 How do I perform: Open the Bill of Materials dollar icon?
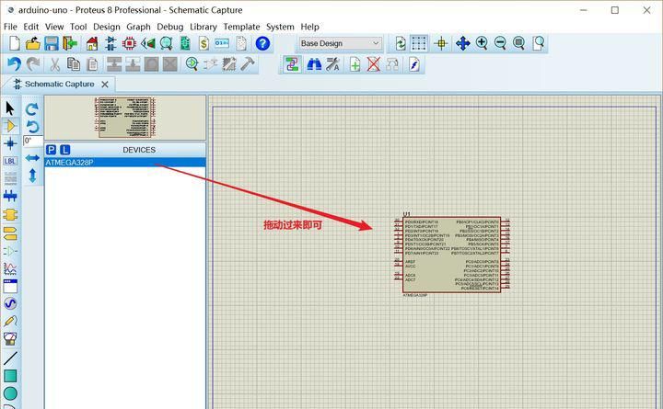204,43
